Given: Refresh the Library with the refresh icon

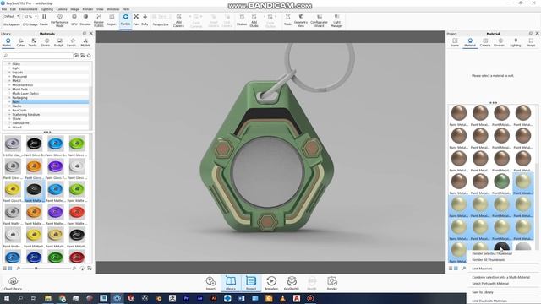Looking at the screenshot, I should [89, 56].
